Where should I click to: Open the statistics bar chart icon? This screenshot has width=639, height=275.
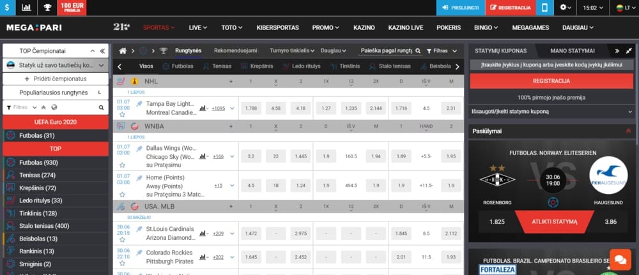tap(26, 7)
